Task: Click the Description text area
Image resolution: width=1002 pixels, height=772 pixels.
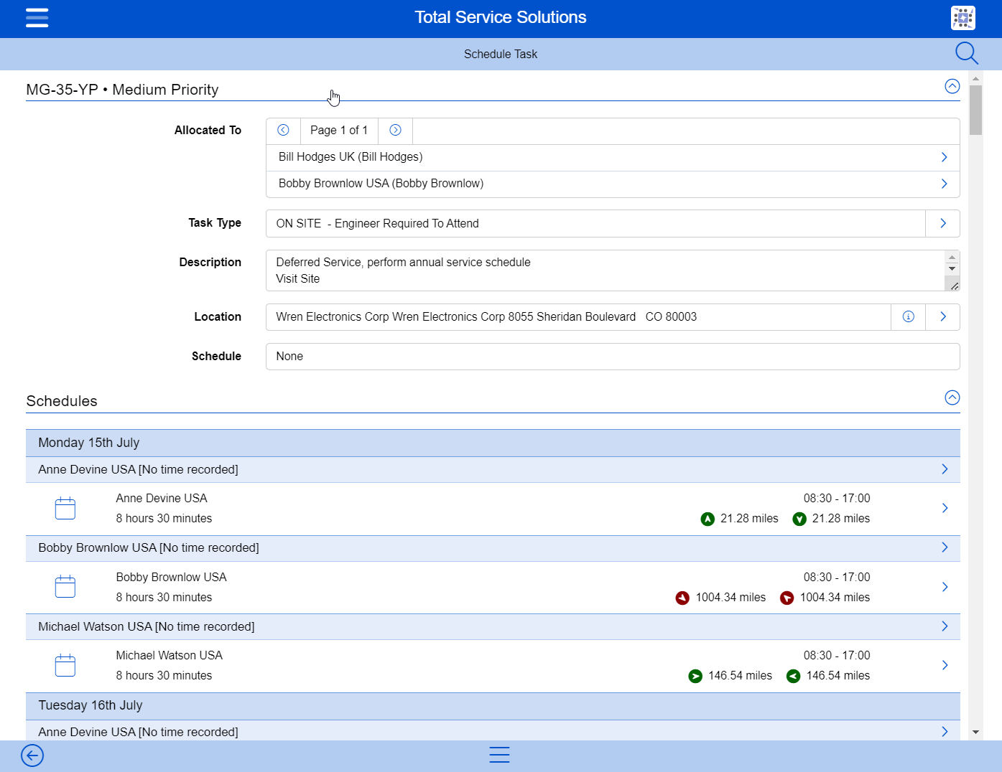Action: [x=605, y=270]
